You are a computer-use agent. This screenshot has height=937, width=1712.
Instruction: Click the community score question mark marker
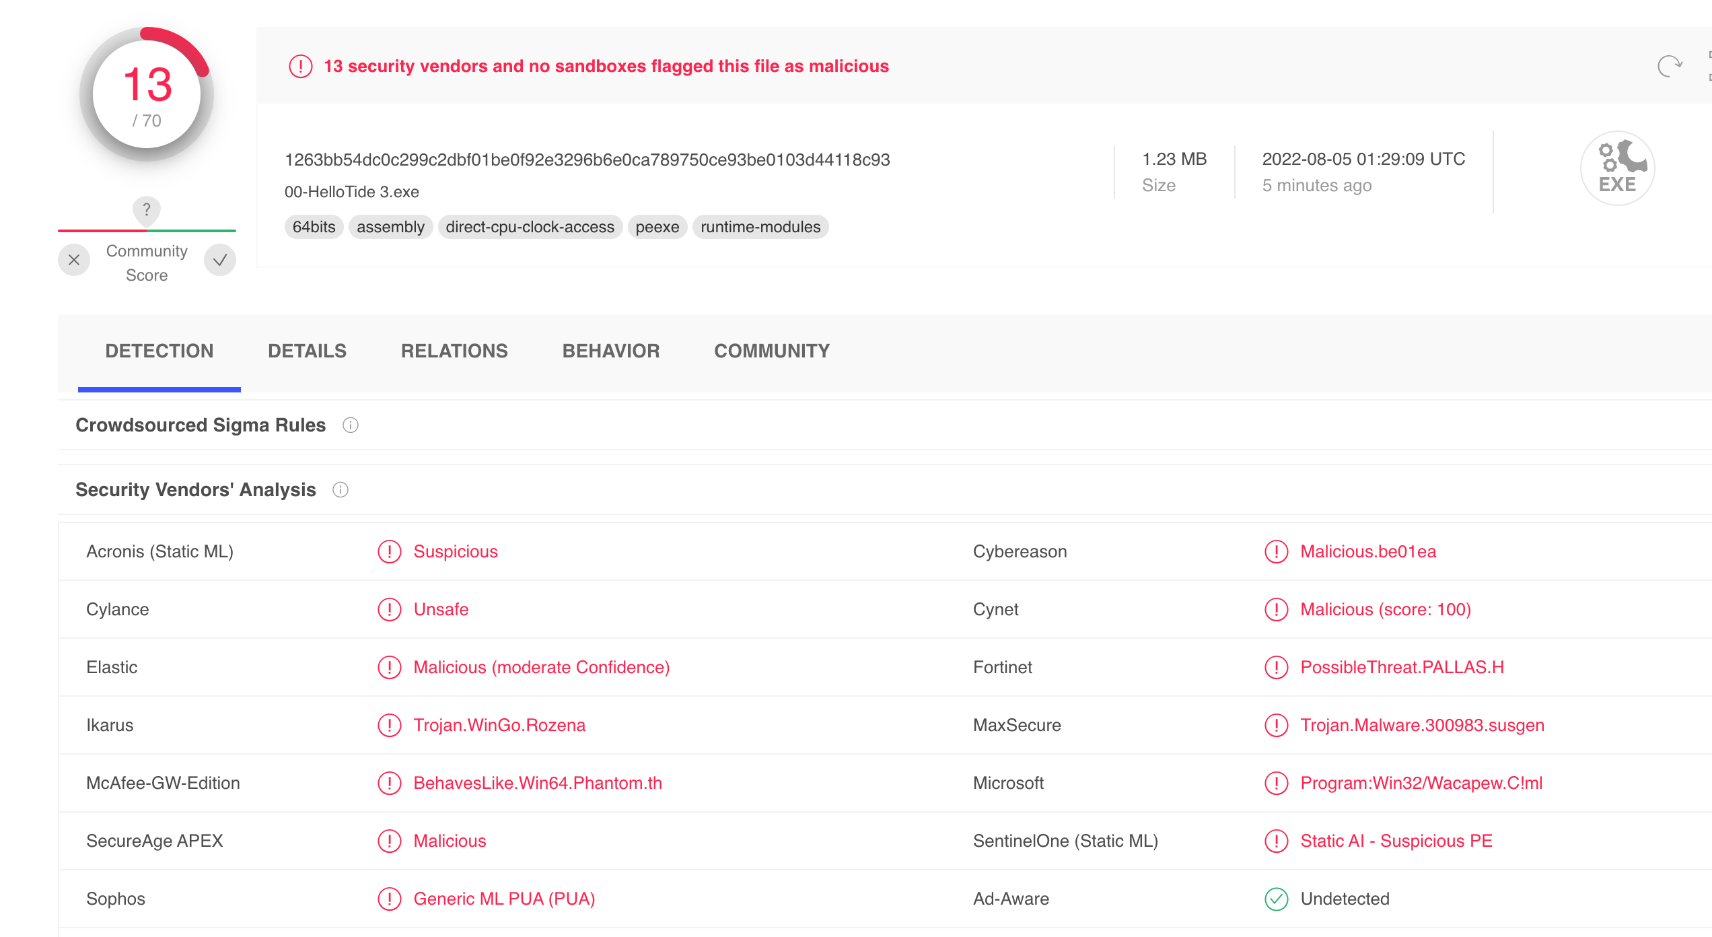click(x=146, y=210)
